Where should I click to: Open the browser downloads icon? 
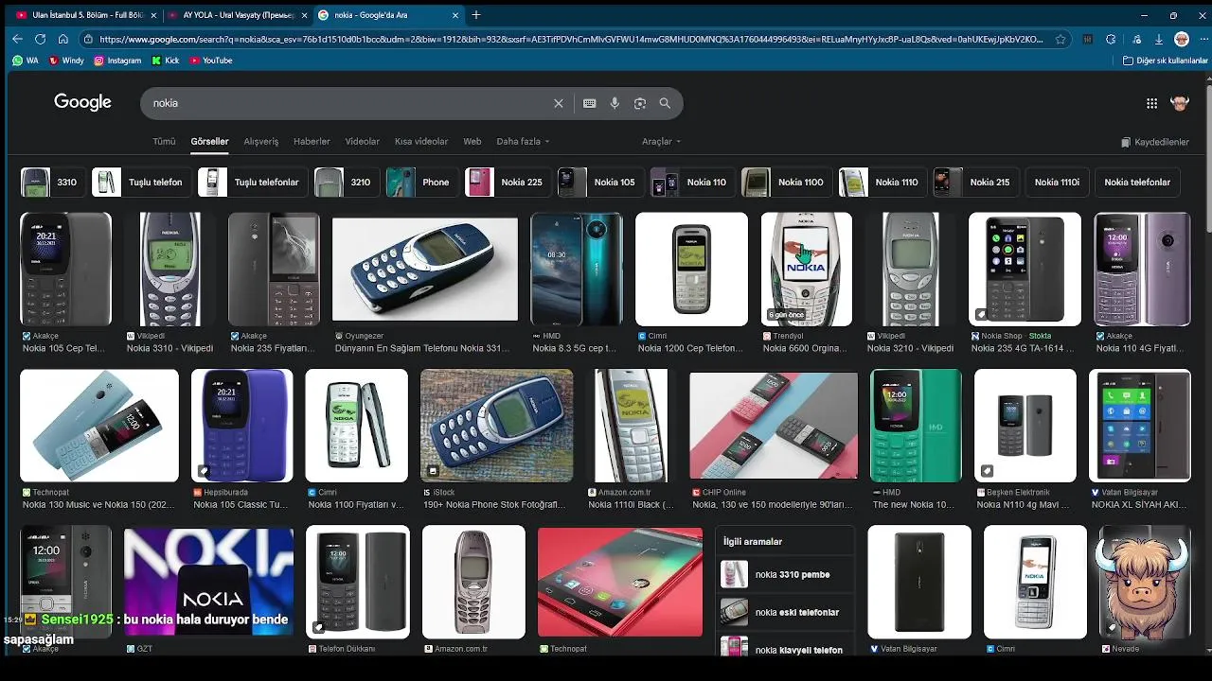(x=1158, y=40)
